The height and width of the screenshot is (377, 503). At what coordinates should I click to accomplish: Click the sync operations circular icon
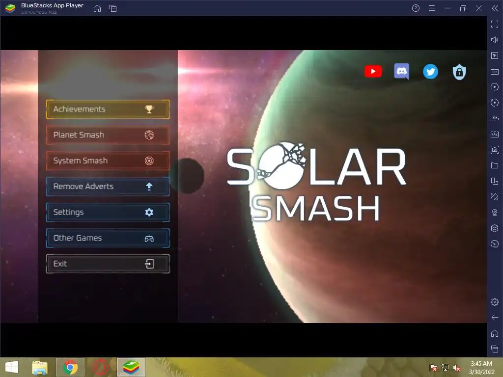pos(495,103)
